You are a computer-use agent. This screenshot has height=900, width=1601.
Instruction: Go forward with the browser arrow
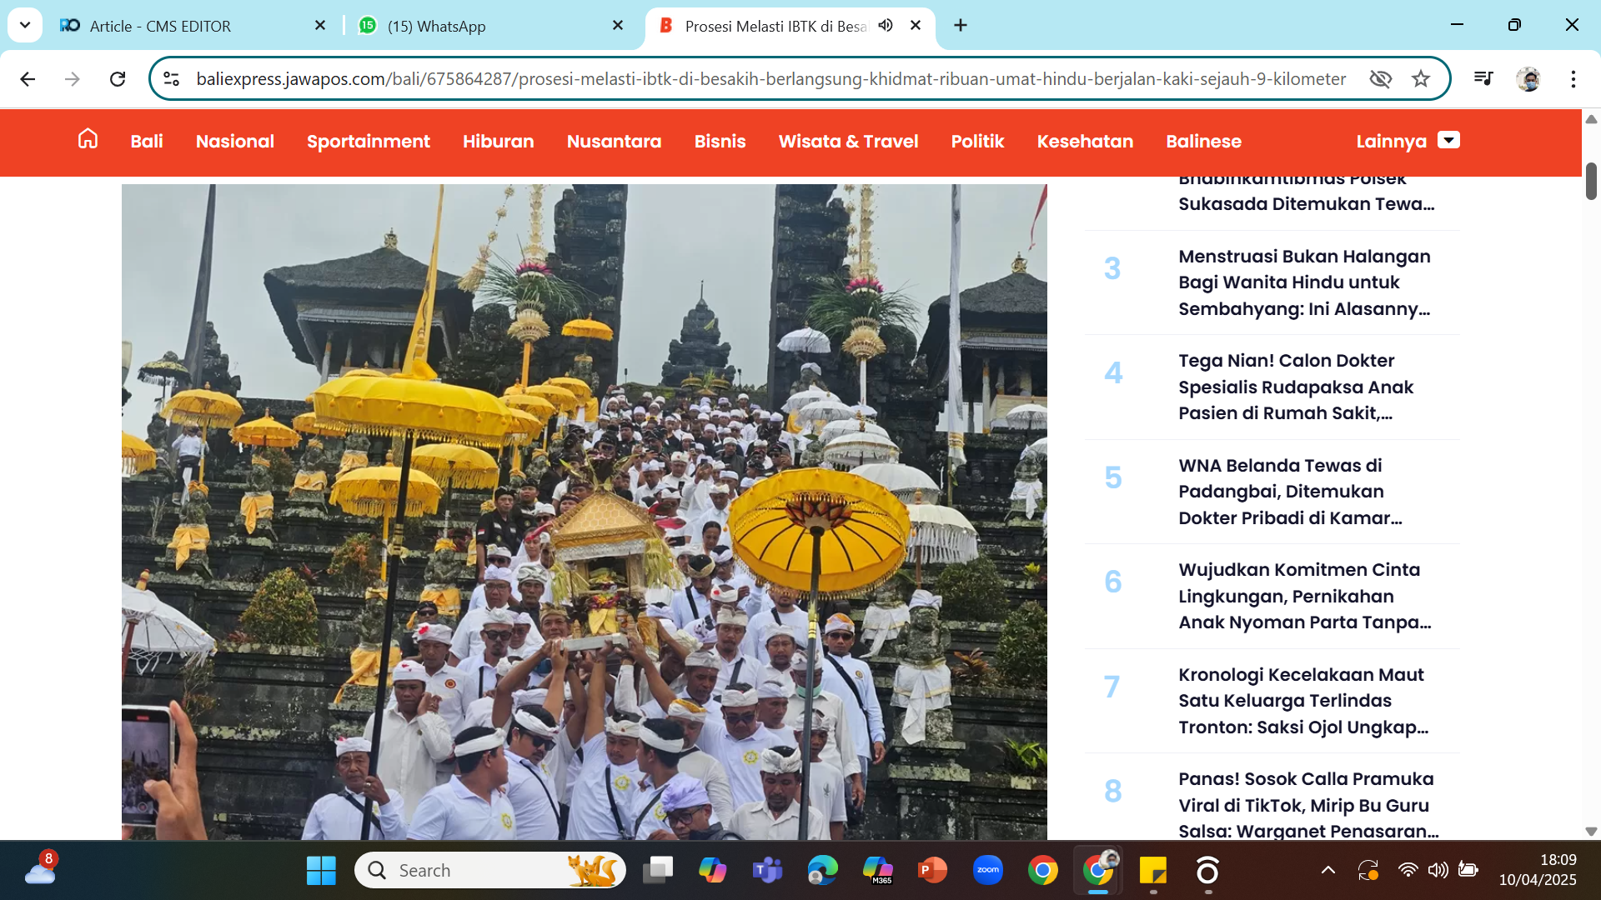click(73, 79)
